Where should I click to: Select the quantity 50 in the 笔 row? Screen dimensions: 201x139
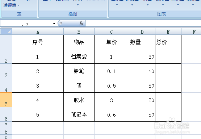(142, 85)
